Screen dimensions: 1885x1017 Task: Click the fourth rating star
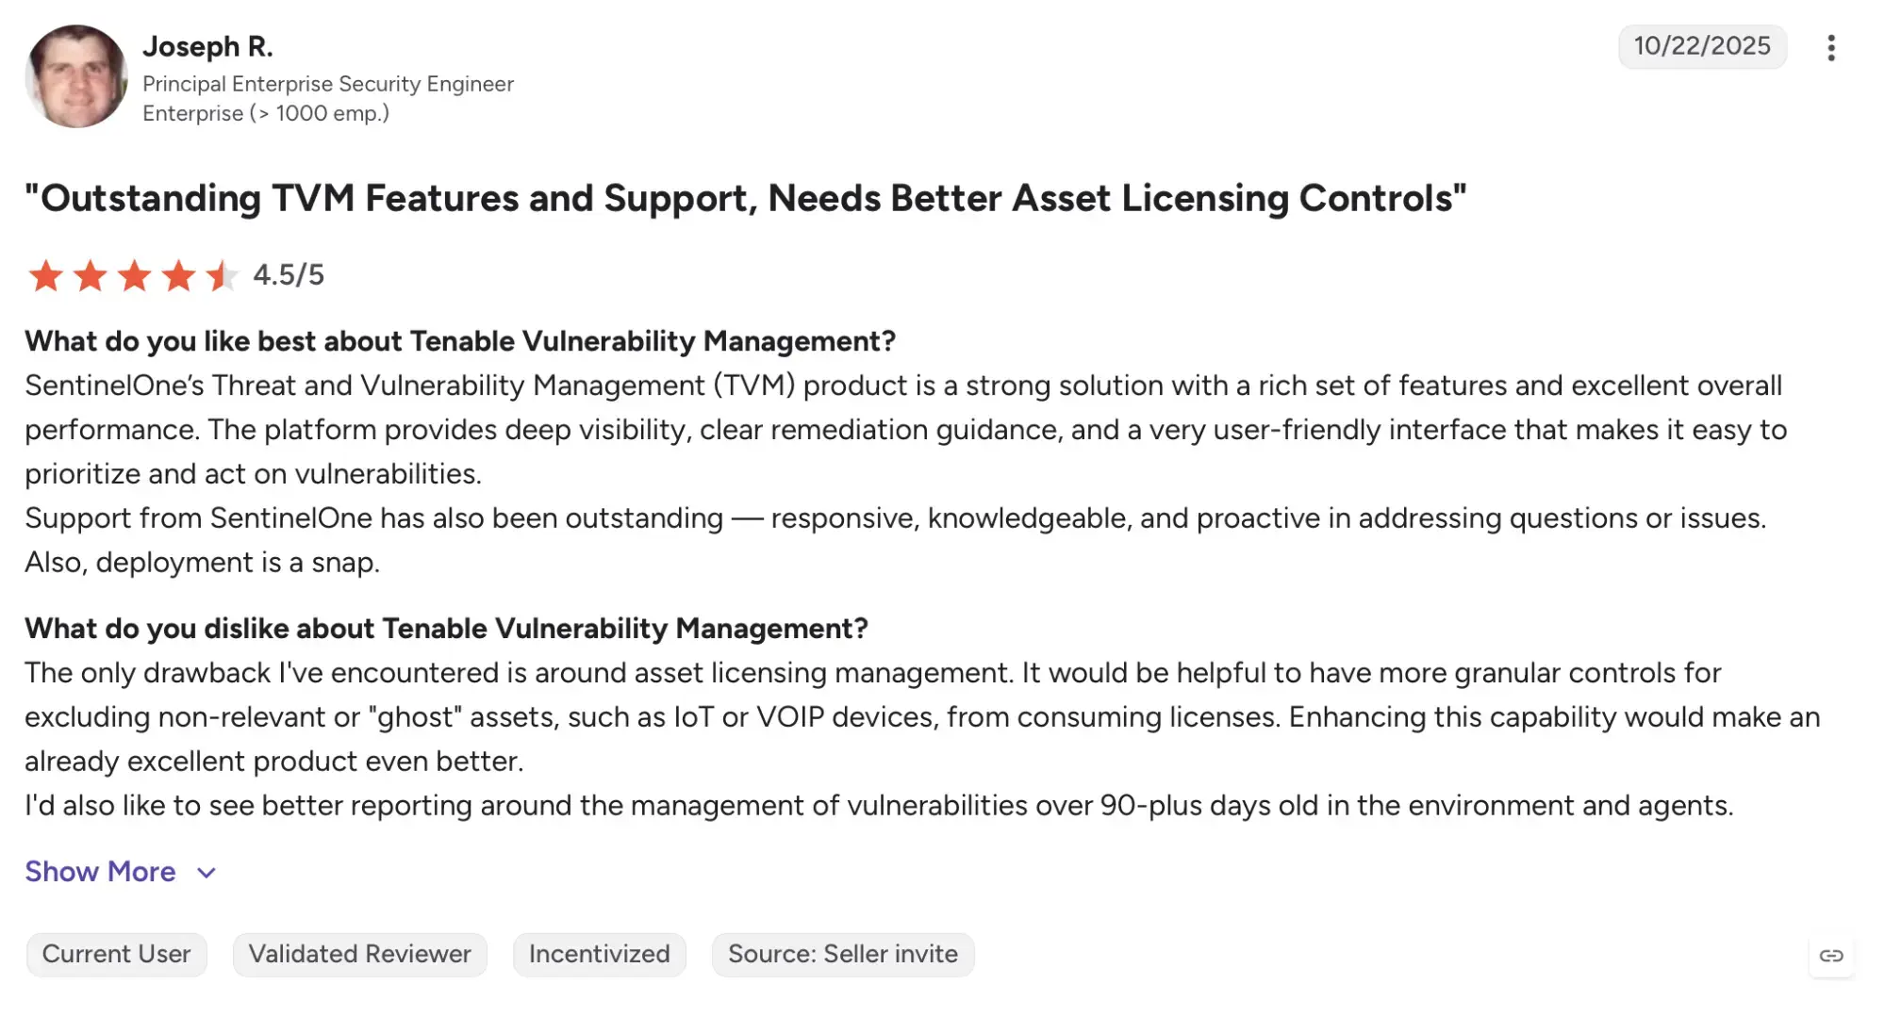[x=178, y=276]
